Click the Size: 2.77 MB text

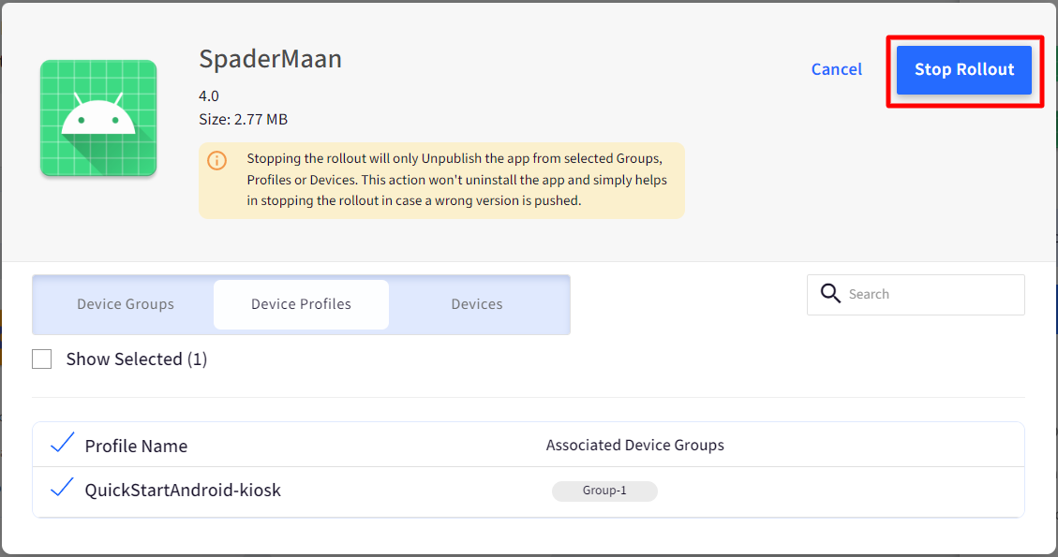coord(243,120)
